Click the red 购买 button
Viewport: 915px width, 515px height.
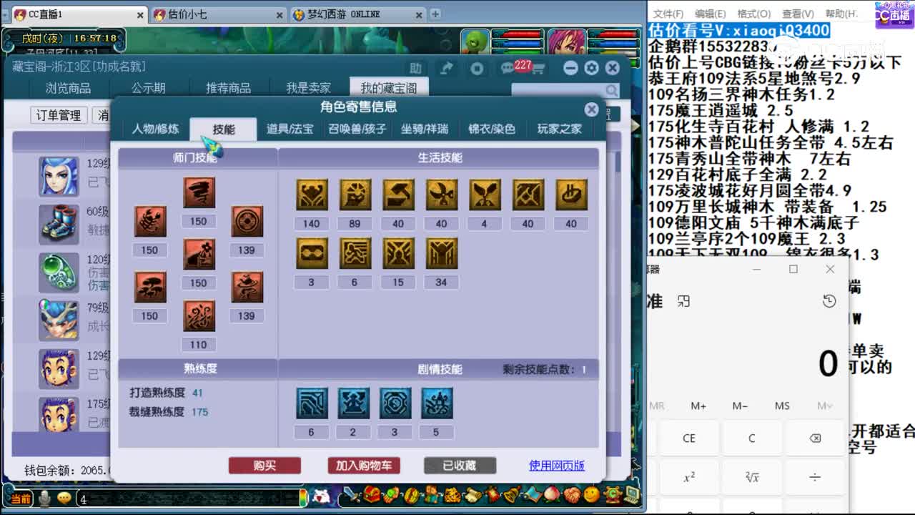pos(264,466)
